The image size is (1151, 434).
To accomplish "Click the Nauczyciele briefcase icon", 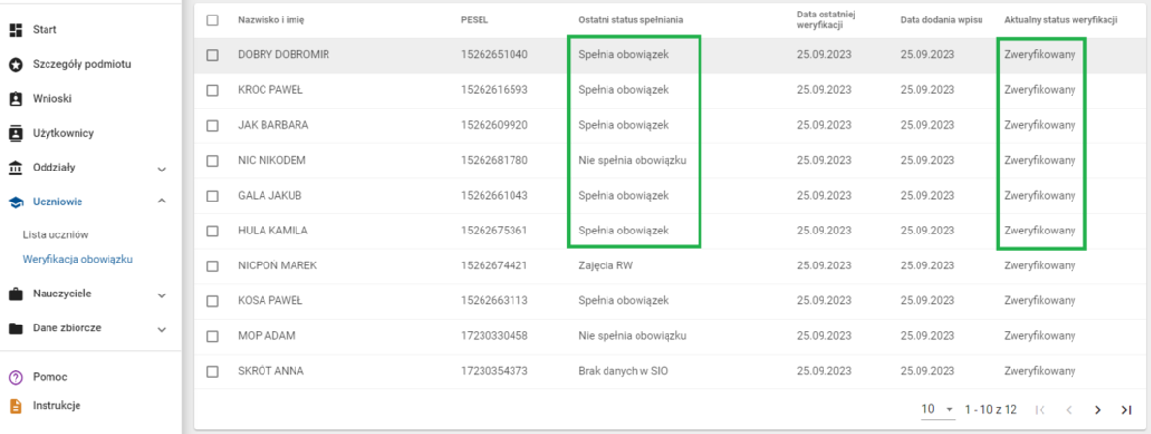I will tap(16, 293).
